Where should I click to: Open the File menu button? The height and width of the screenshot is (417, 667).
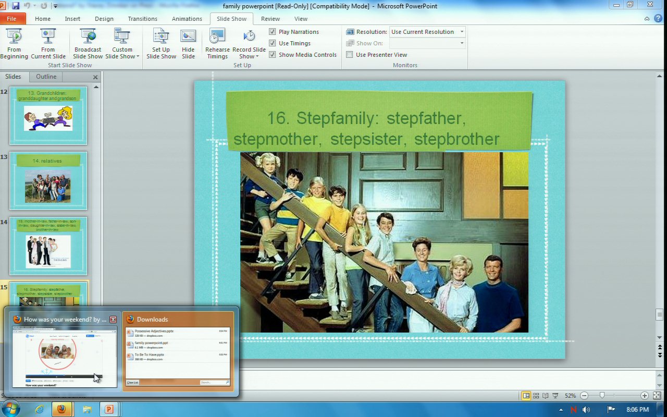(x=11, y=19)
